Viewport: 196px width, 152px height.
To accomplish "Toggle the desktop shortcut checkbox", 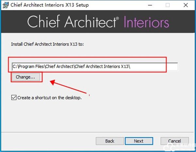I will (x=14, y=97).
